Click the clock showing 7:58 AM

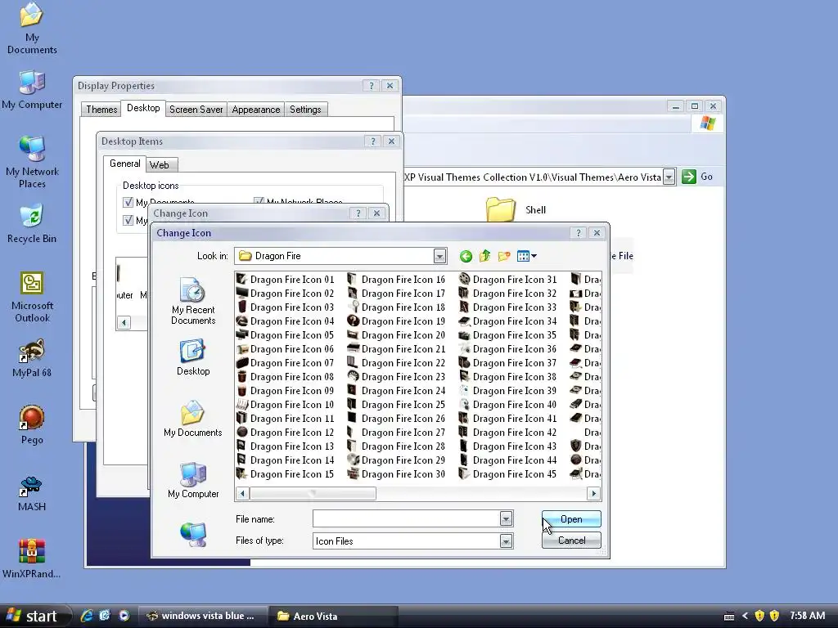[x=807, y=616]
